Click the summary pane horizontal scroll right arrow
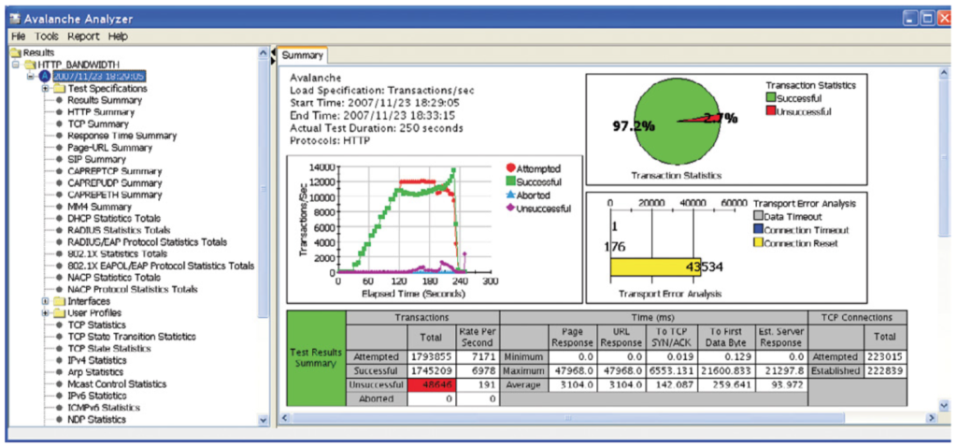This screenshot has width=957, height=448. click(932, 419)
